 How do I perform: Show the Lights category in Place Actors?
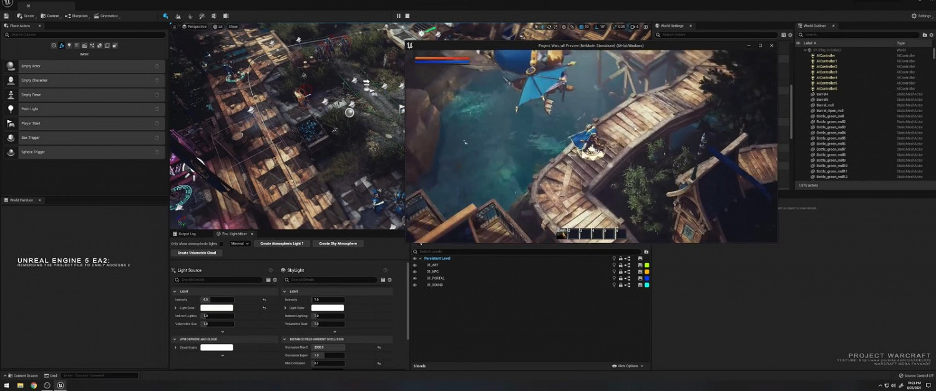coord(69,45)
